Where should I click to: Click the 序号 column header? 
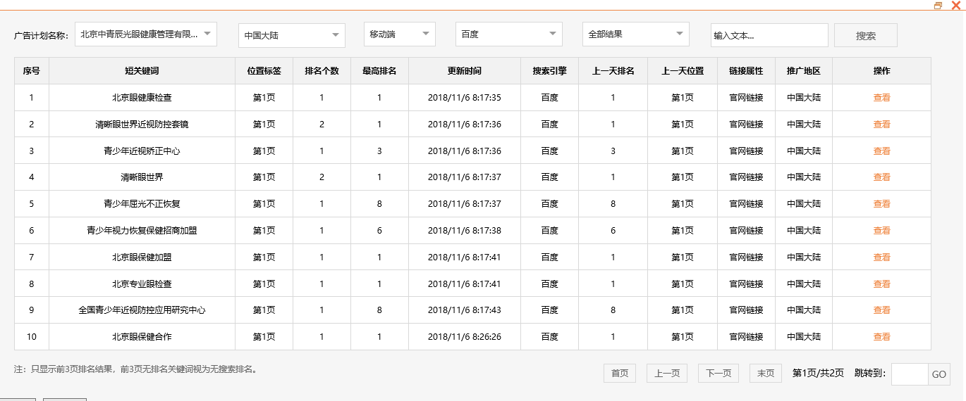point(32,71)
